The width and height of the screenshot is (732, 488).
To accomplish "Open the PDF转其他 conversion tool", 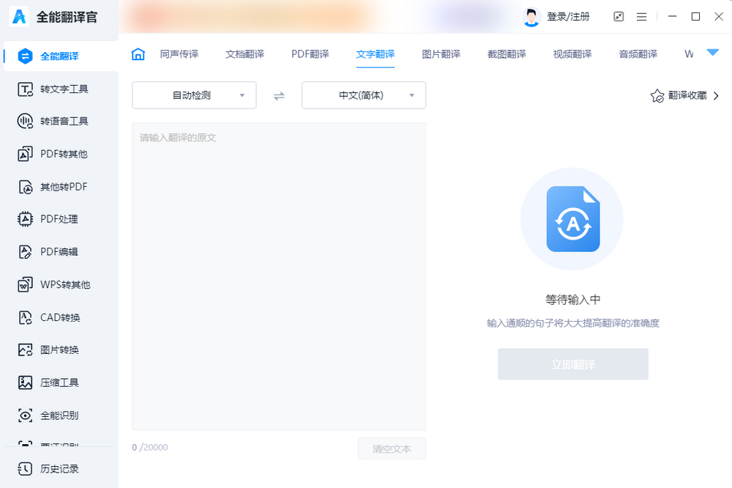I will click(x=59, y=154).
